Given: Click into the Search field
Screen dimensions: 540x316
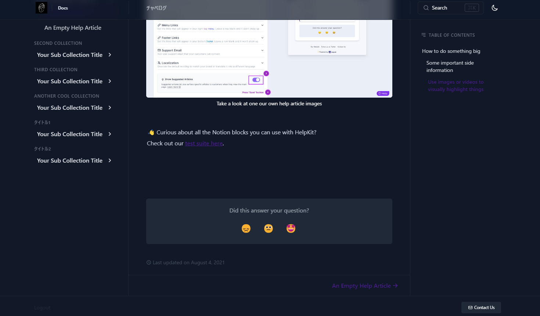Looking at the screenshot, I should [451, 8].
